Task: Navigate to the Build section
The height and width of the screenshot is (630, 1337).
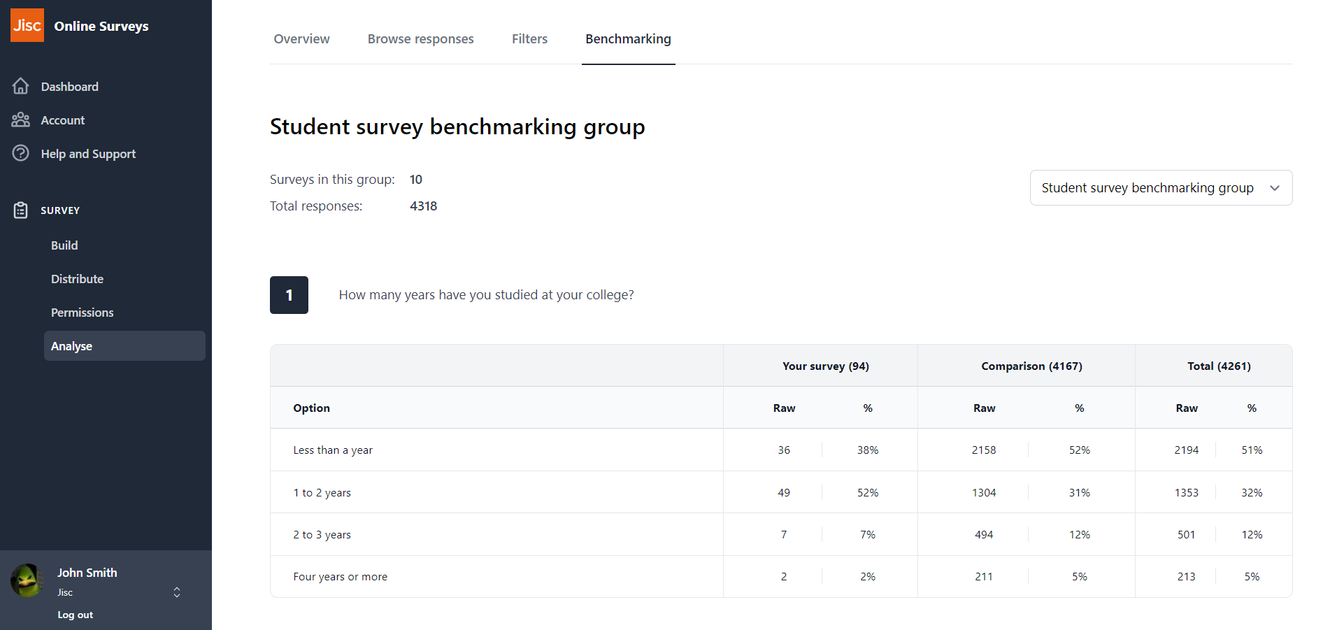Action: tap(64, 245)
